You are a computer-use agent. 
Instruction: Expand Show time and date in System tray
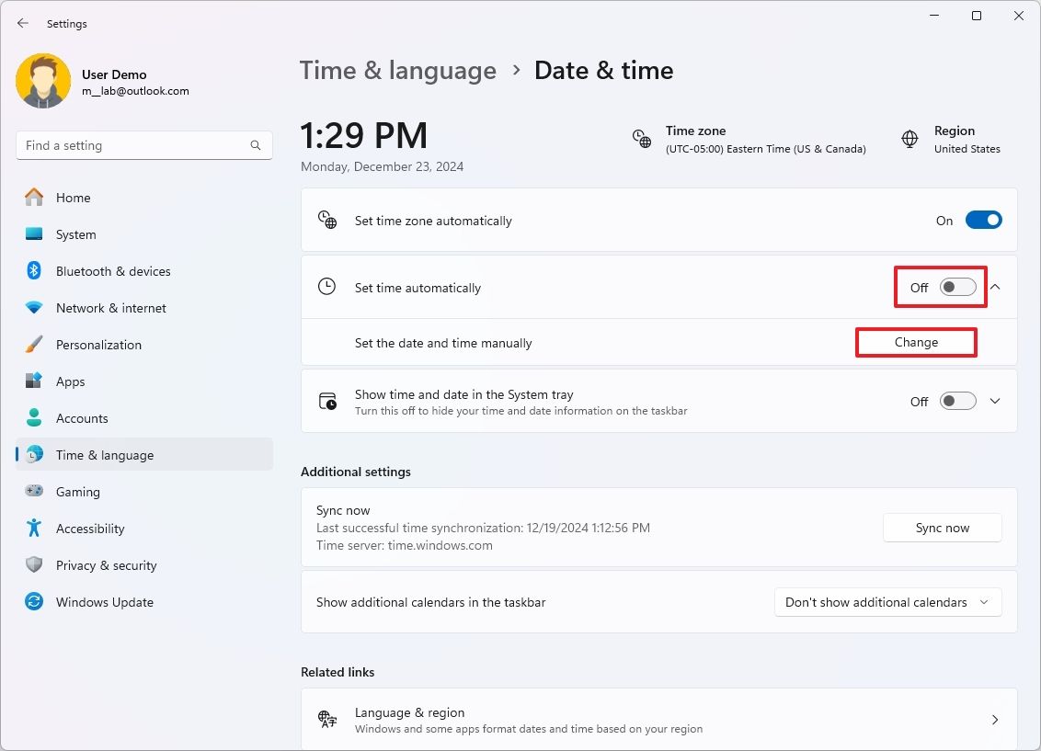pyautogui.click(x=994, y=401)
